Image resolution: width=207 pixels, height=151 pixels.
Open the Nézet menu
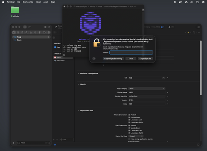pos(38,2)
